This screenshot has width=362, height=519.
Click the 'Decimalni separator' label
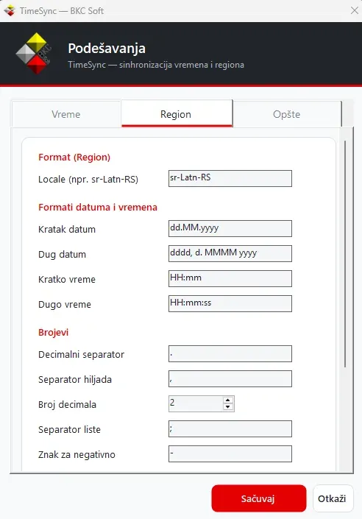[x=82, y=355]
